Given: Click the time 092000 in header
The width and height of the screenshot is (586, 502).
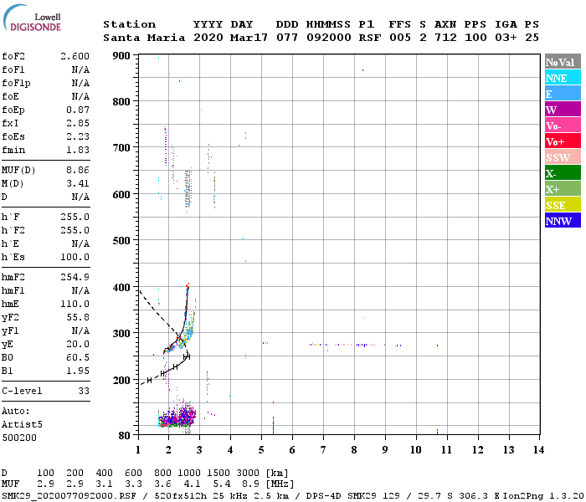Looking at the screenshot, I should coord(329,38).
